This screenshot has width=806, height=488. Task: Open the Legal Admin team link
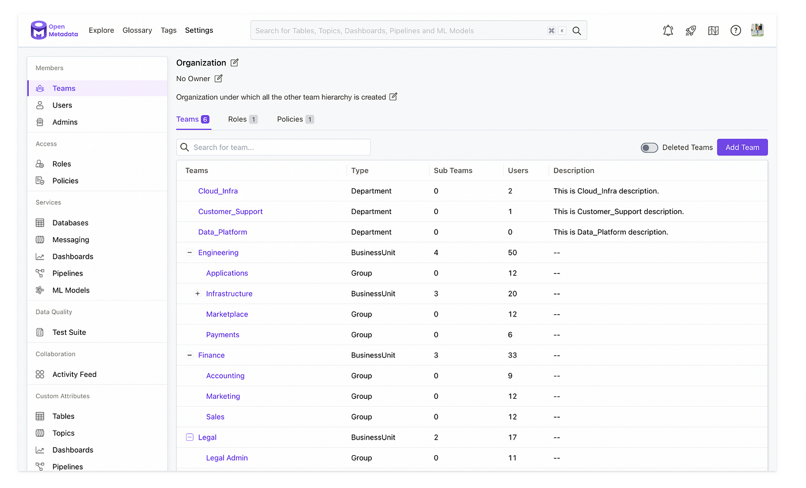point(227,458)
